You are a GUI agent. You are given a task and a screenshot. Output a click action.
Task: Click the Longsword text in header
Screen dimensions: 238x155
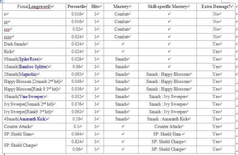click(40, 6)
